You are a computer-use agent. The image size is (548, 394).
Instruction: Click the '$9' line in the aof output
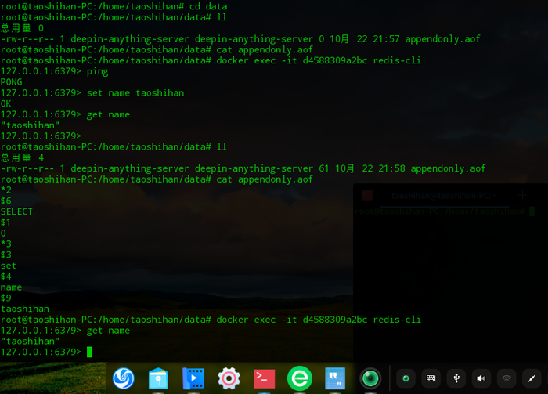[x=6, y=298]
